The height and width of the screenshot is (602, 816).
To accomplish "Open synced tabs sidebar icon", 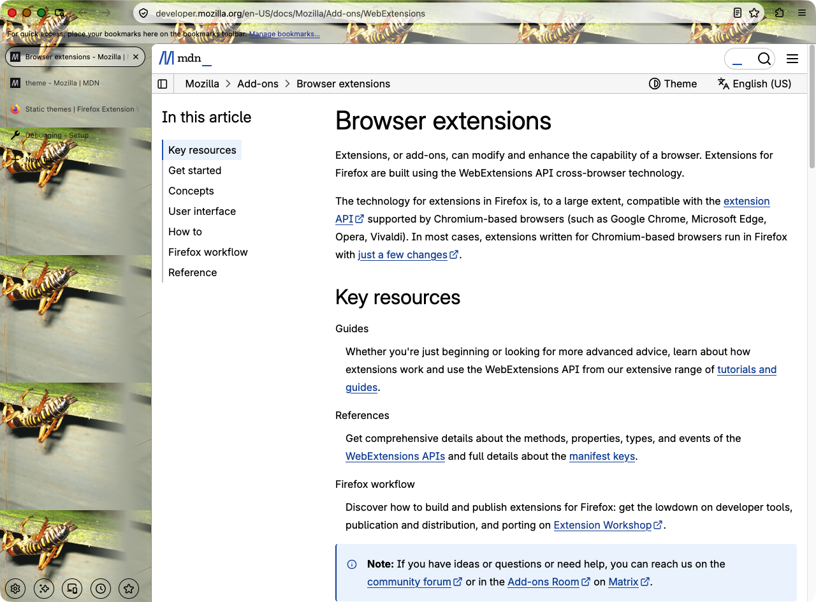I will click(72, 589).
